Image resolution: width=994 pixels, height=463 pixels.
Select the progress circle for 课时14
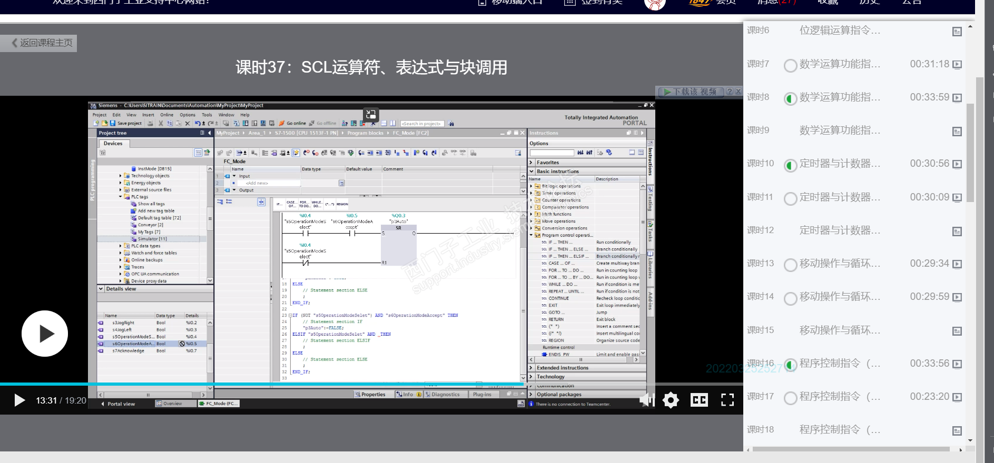pos(790,299)
